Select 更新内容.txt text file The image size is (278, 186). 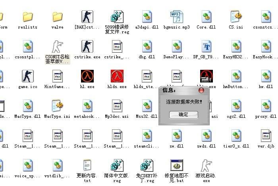tap(87, 165)
